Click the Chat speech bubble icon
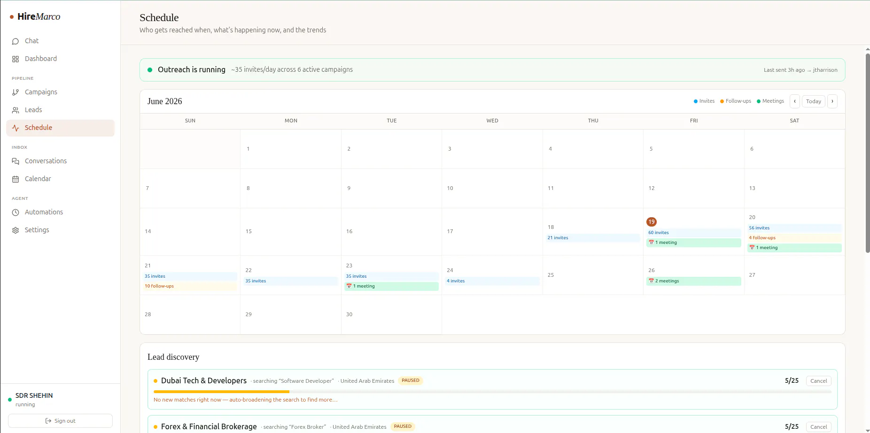870x433 pixels. tap(16, 41)
